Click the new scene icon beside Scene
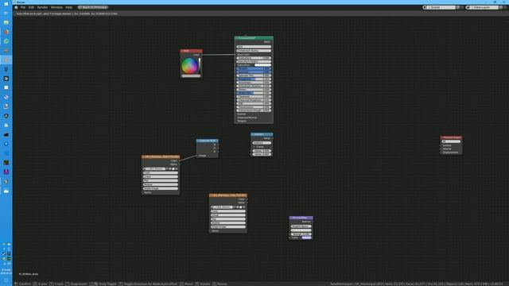The width and height of the screenshot is (509, 286). 458,7
